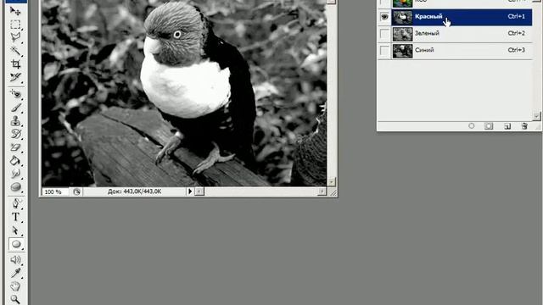This screenshot has width=543, height=305.
Task: Select the Pen tool
Action: point(15,203)
